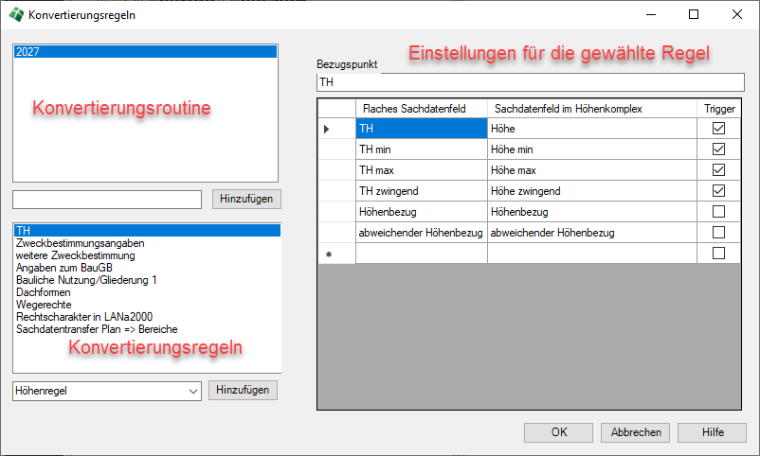
Task: Open Hilfe for the dialog
Action: pyautogui.click(x=713, y=432)
